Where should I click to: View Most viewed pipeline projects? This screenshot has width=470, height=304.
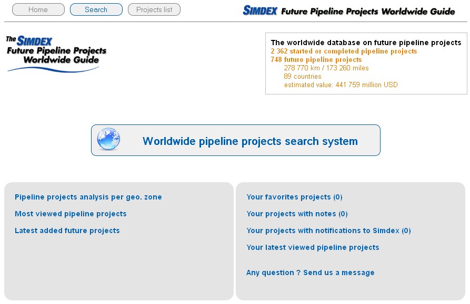tap(71, 214)
